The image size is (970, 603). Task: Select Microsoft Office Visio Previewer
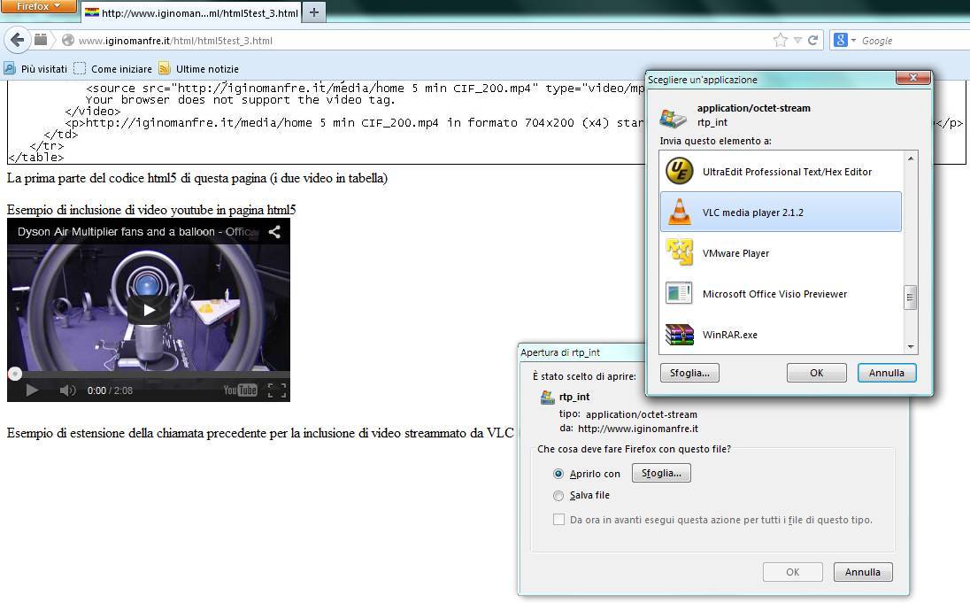[x=781, y=293]
